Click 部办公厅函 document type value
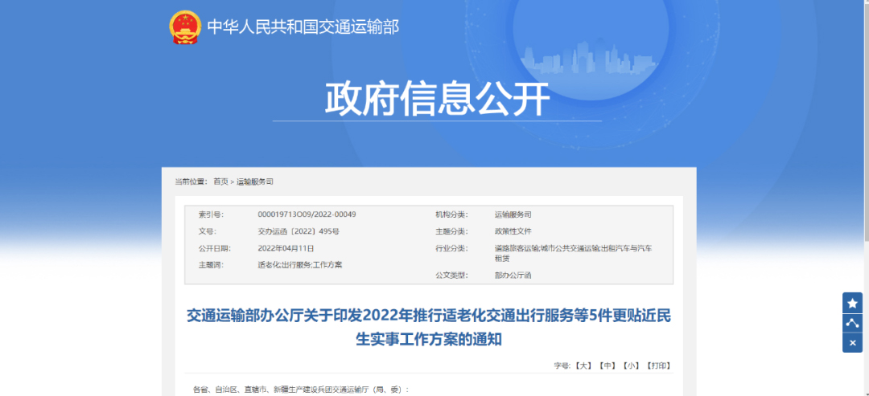 pos(513,276)
